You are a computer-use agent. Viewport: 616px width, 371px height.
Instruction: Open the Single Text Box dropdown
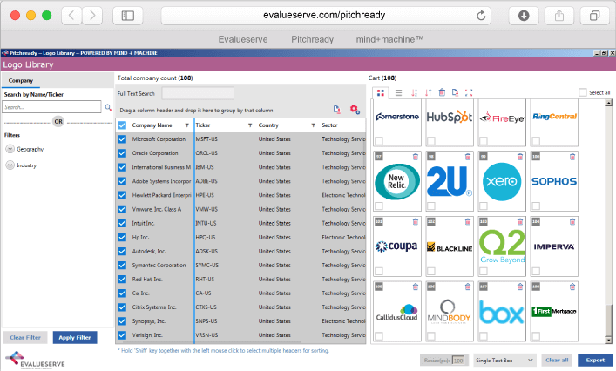point(504,360)
